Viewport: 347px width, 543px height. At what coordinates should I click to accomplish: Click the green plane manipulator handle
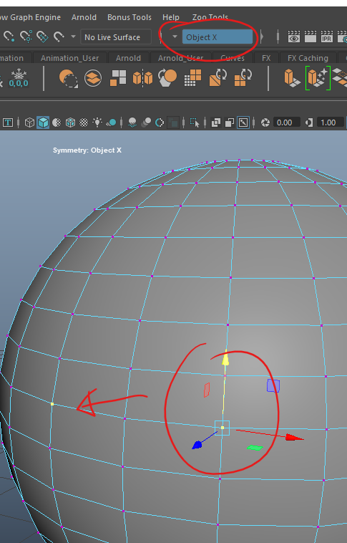255,448
